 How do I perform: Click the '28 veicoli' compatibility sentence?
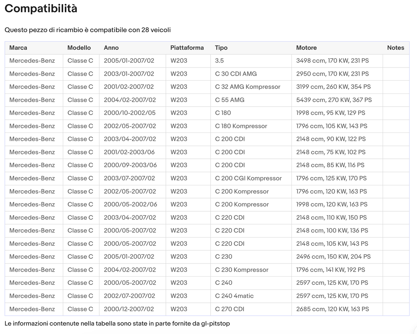pyautogui.click(x=88, y=30)
